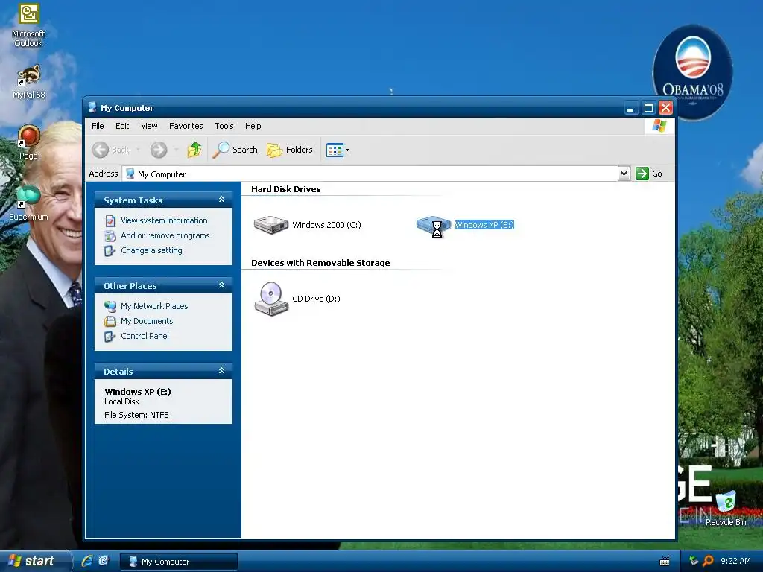Click the clock showing 9:22 AM
The height and width of the screenshot is (572, 763).
coord(735,561)
